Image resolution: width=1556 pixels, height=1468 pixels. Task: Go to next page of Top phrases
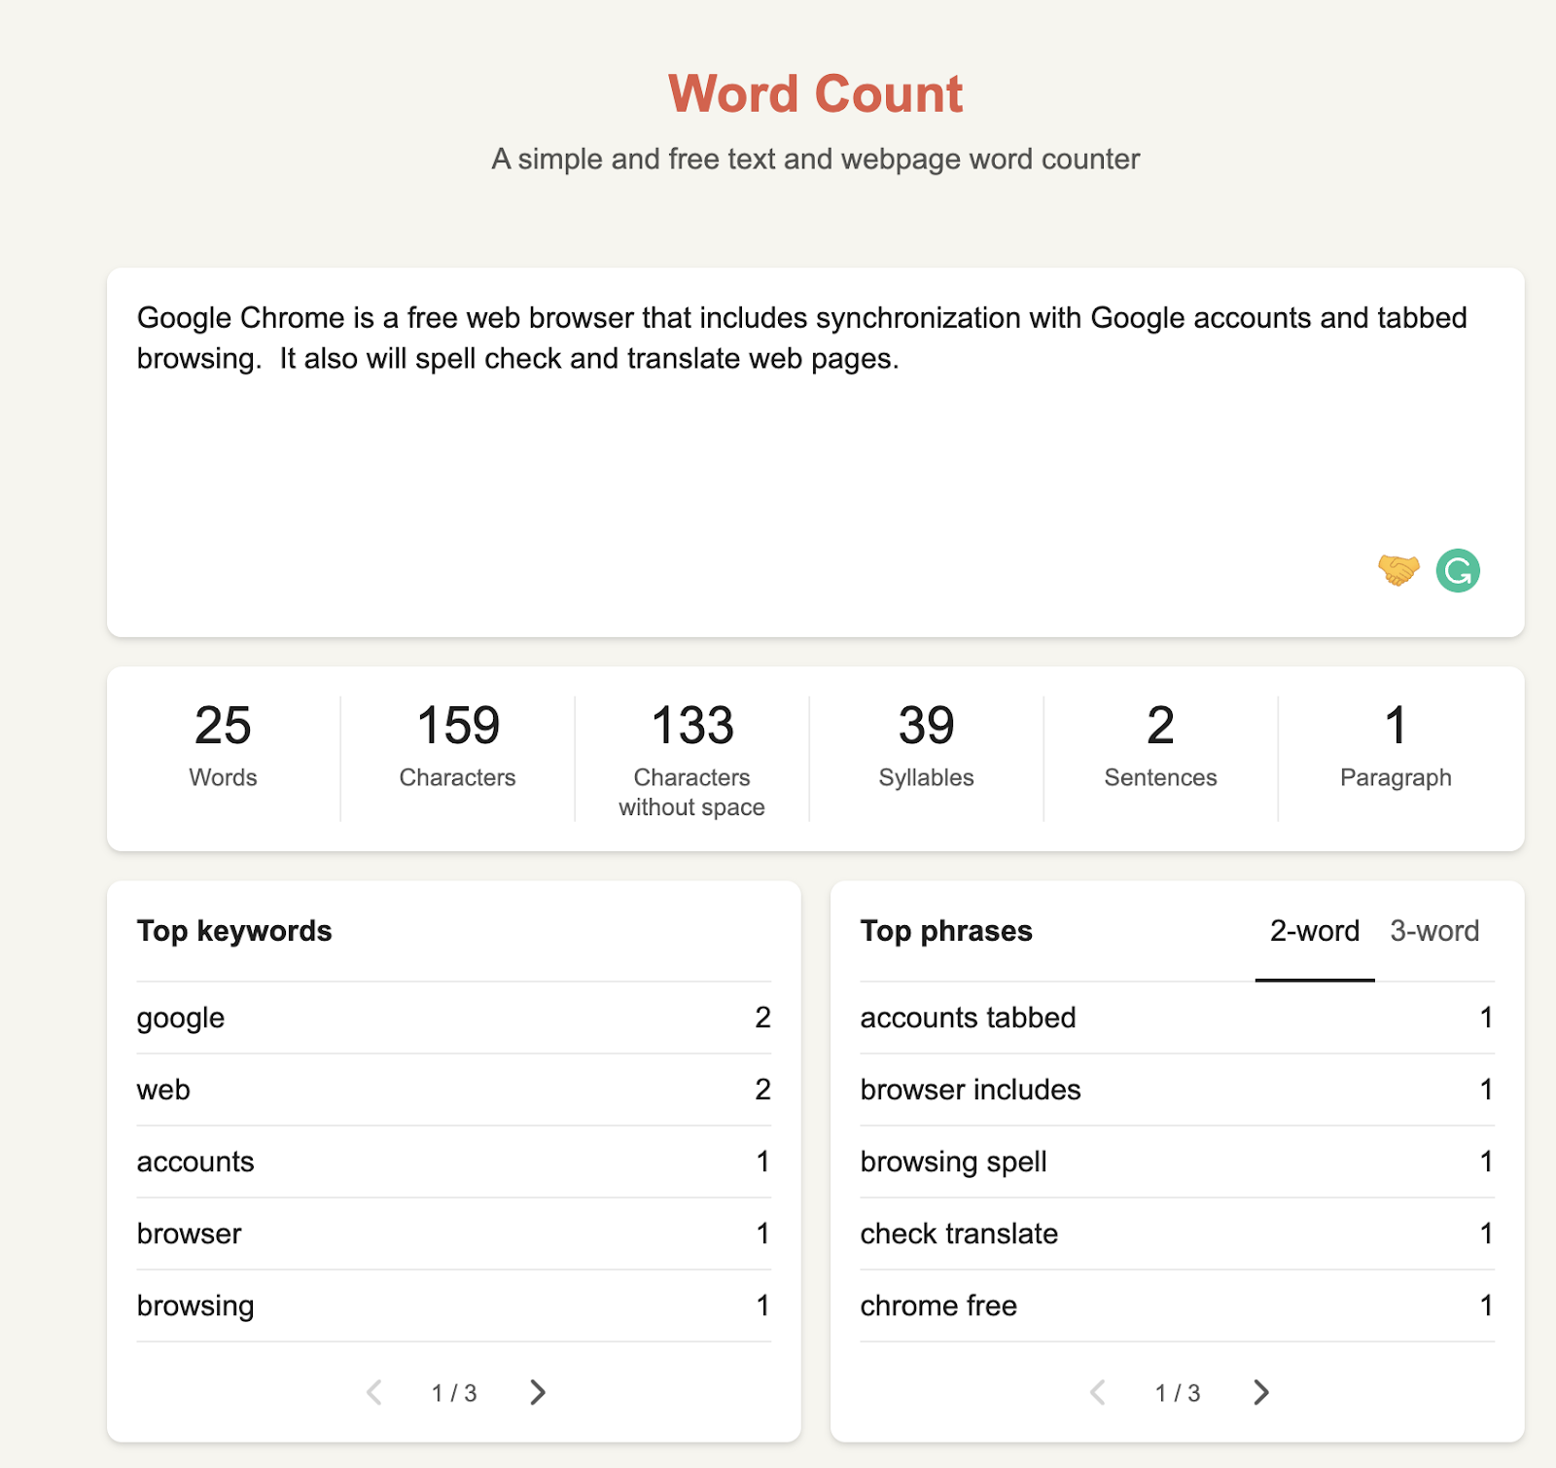pyautogui.click(x=1261, y=1392)
